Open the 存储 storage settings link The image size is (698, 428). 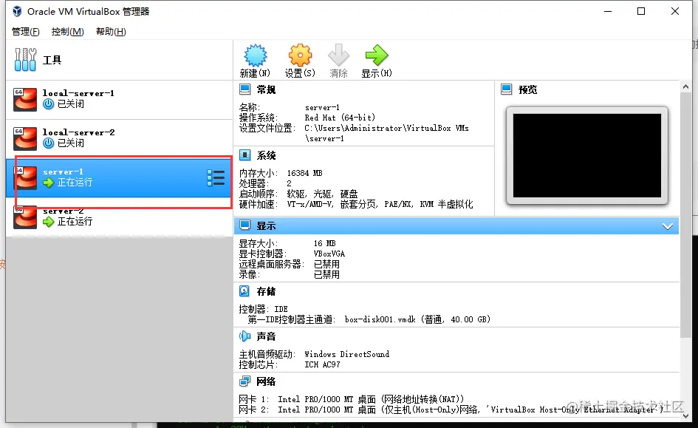266,292
